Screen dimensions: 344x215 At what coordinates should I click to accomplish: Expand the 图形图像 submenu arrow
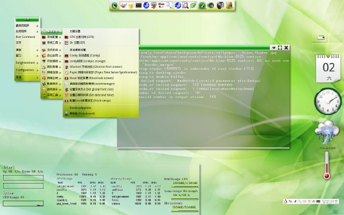(x=60, y=67)
